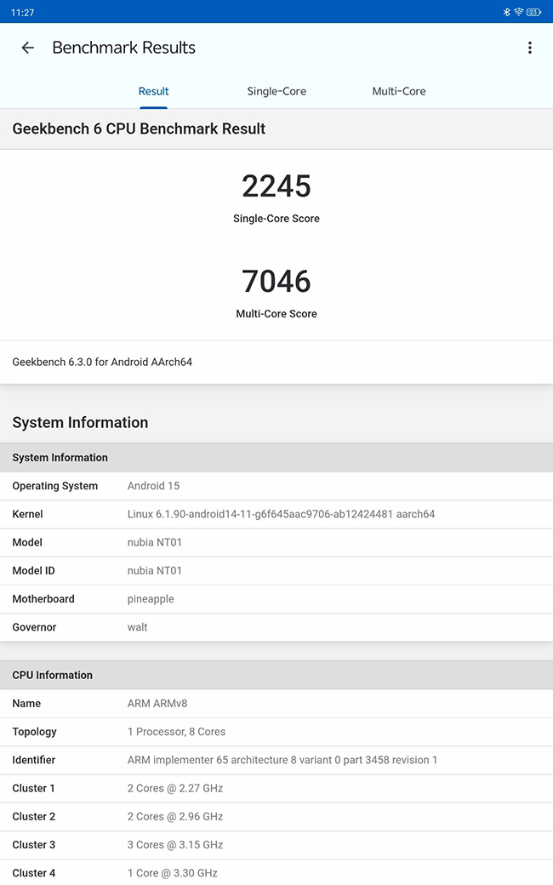The height and width of the screenshot is (885, 553).
Task: Tap the 11:27 clock in status bar
Action: [23, 13]
